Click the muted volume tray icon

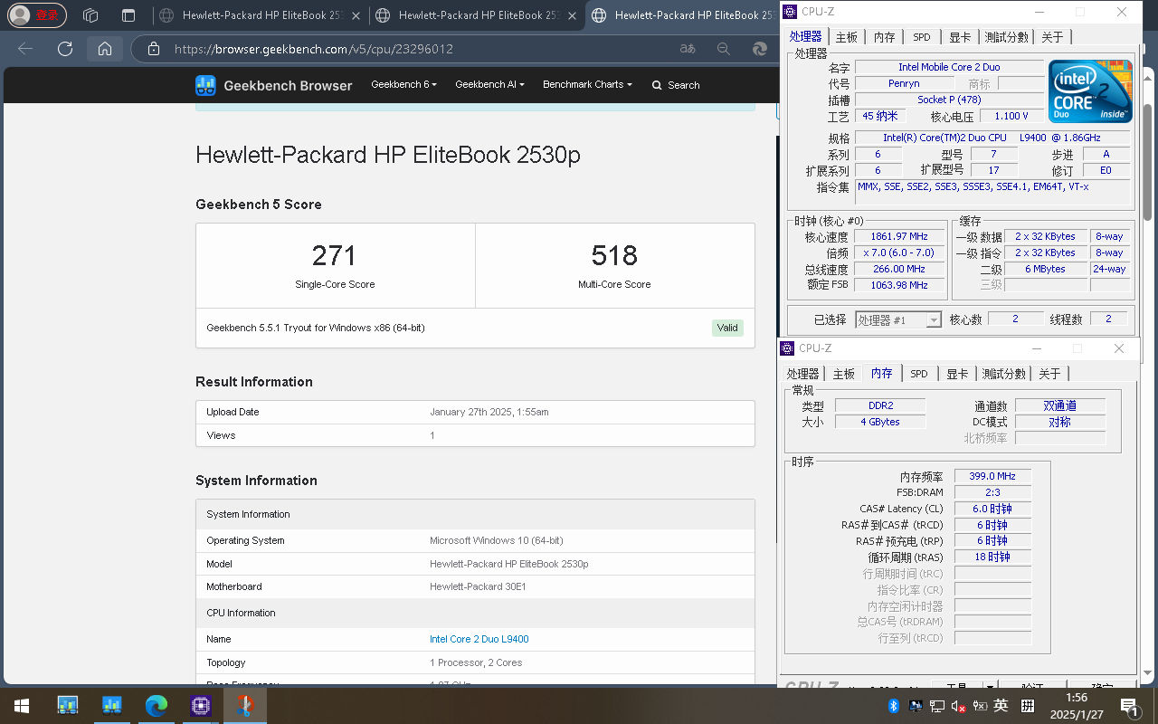click(959, 706)
